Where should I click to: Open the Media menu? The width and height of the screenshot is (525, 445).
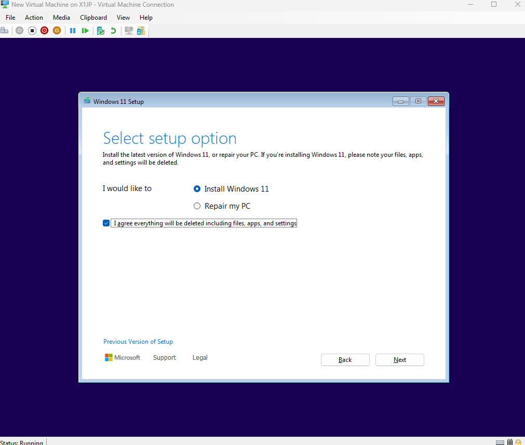click(61, 18)
